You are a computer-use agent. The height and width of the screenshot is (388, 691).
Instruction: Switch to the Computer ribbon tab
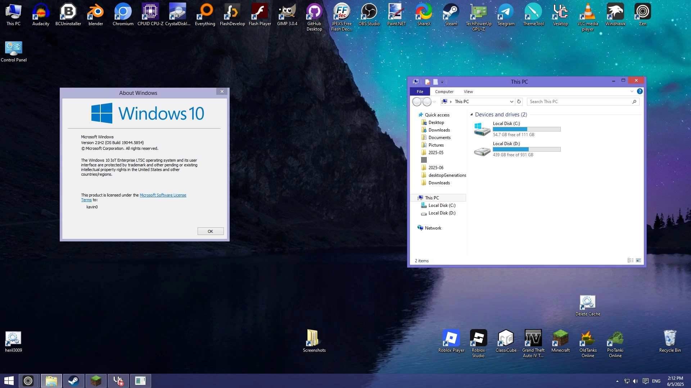click(x=444, y=92)
